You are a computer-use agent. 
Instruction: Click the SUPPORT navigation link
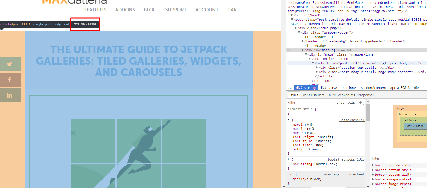tap(176, 10)
